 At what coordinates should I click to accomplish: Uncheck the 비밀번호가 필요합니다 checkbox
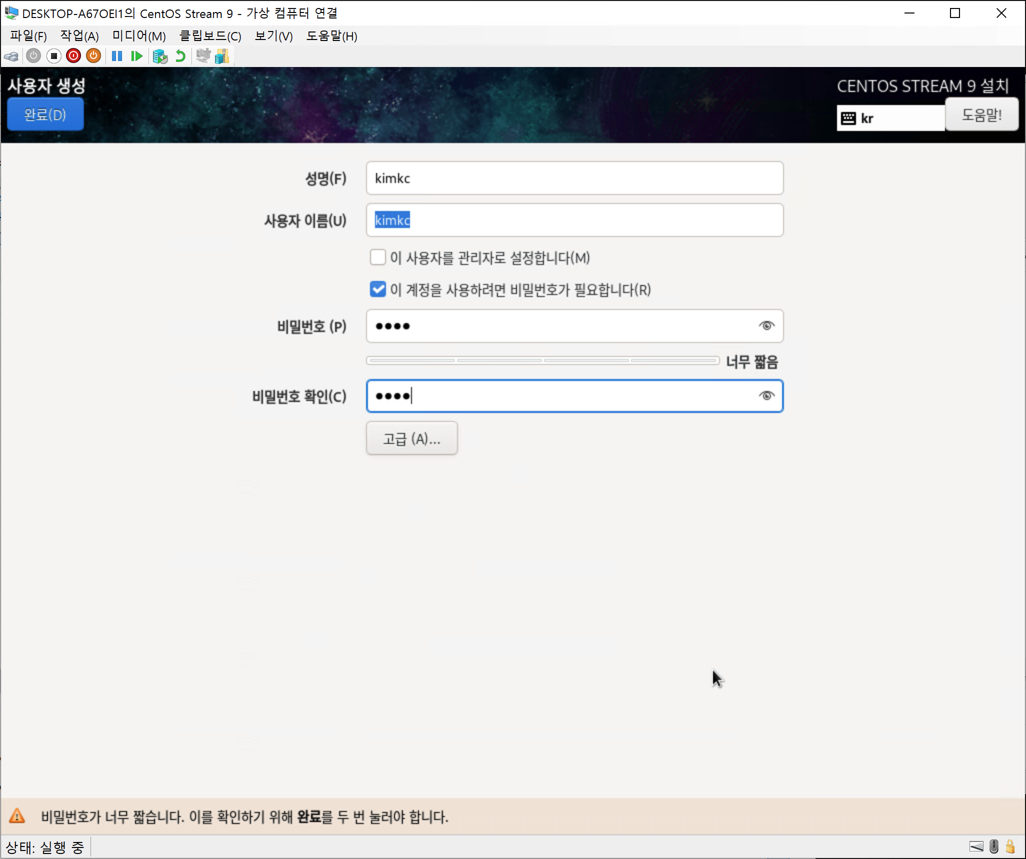pos(378,289)
